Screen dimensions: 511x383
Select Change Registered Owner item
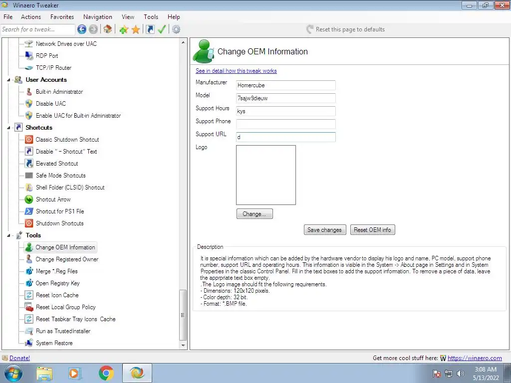67,259
